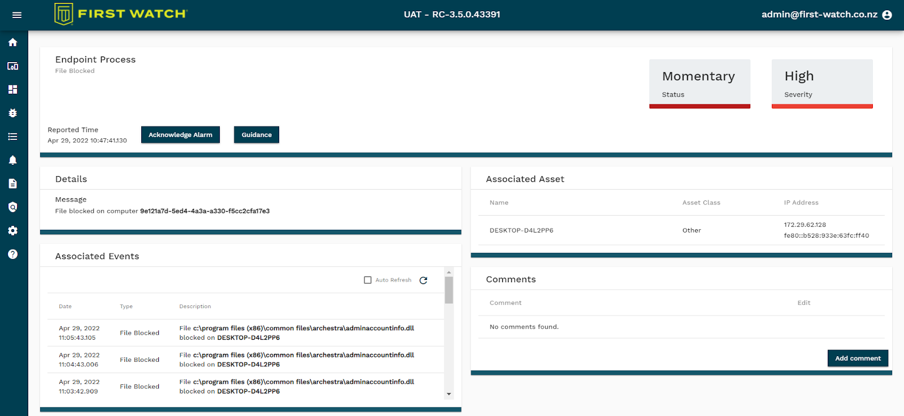
Task: Select event row dated 11:03:42.909
Action: [x=246, y=387]
